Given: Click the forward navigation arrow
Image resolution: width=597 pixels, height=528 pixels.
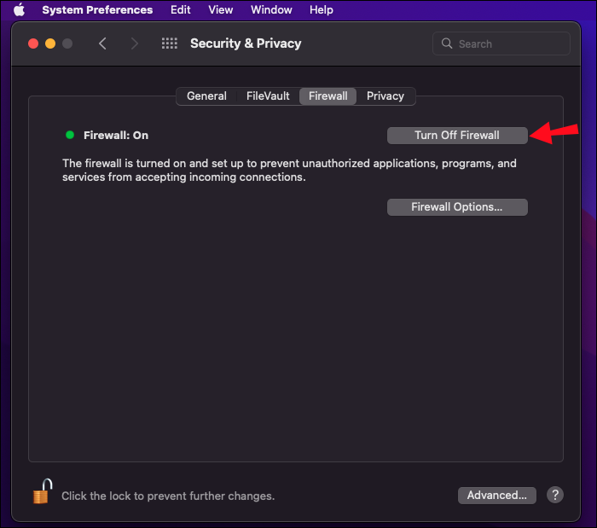Looking at the screenshot, I should (x=134, y=44).
